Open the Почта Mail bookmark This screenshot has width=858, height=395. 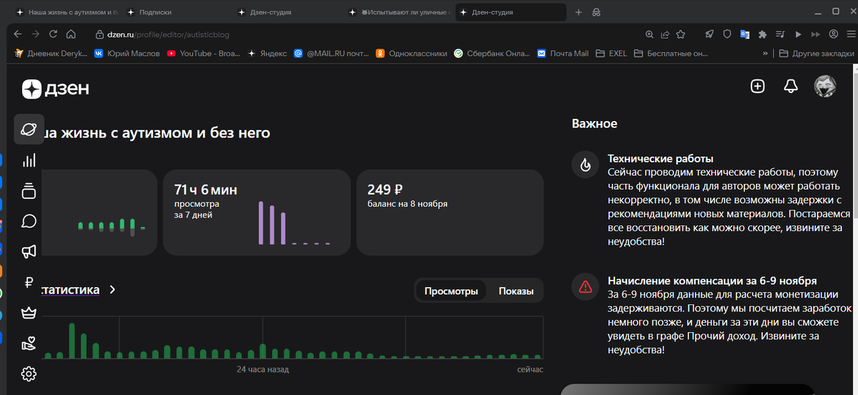[x=563, y=53]
